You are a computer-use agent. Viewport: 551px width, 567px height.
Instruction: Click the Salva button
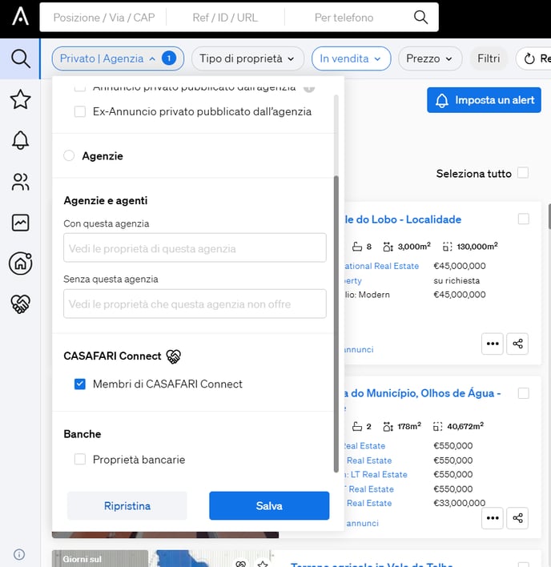coord(269,505)
